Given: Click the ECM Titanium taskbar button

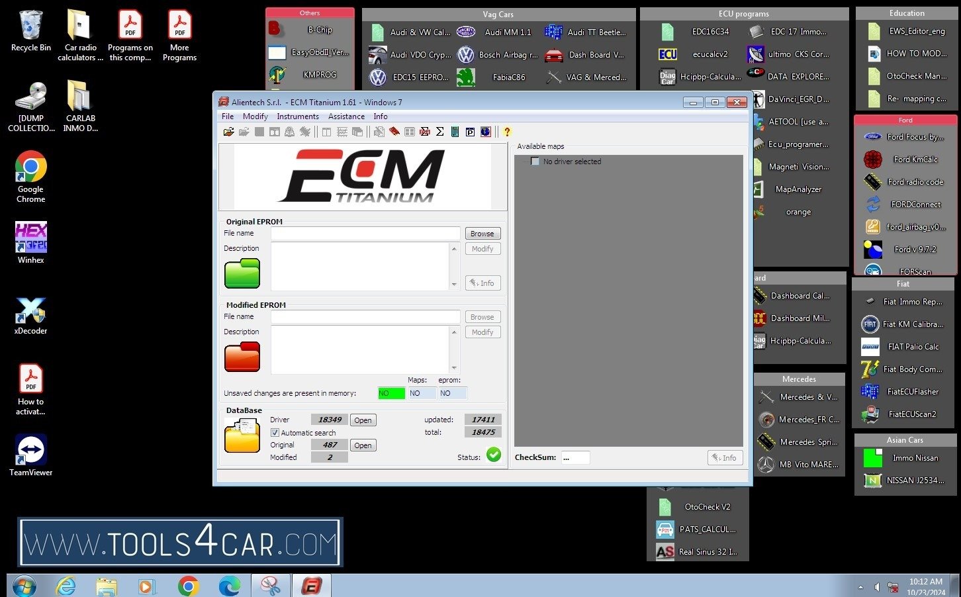Looking at the screenshot, I should coord(311,586).
